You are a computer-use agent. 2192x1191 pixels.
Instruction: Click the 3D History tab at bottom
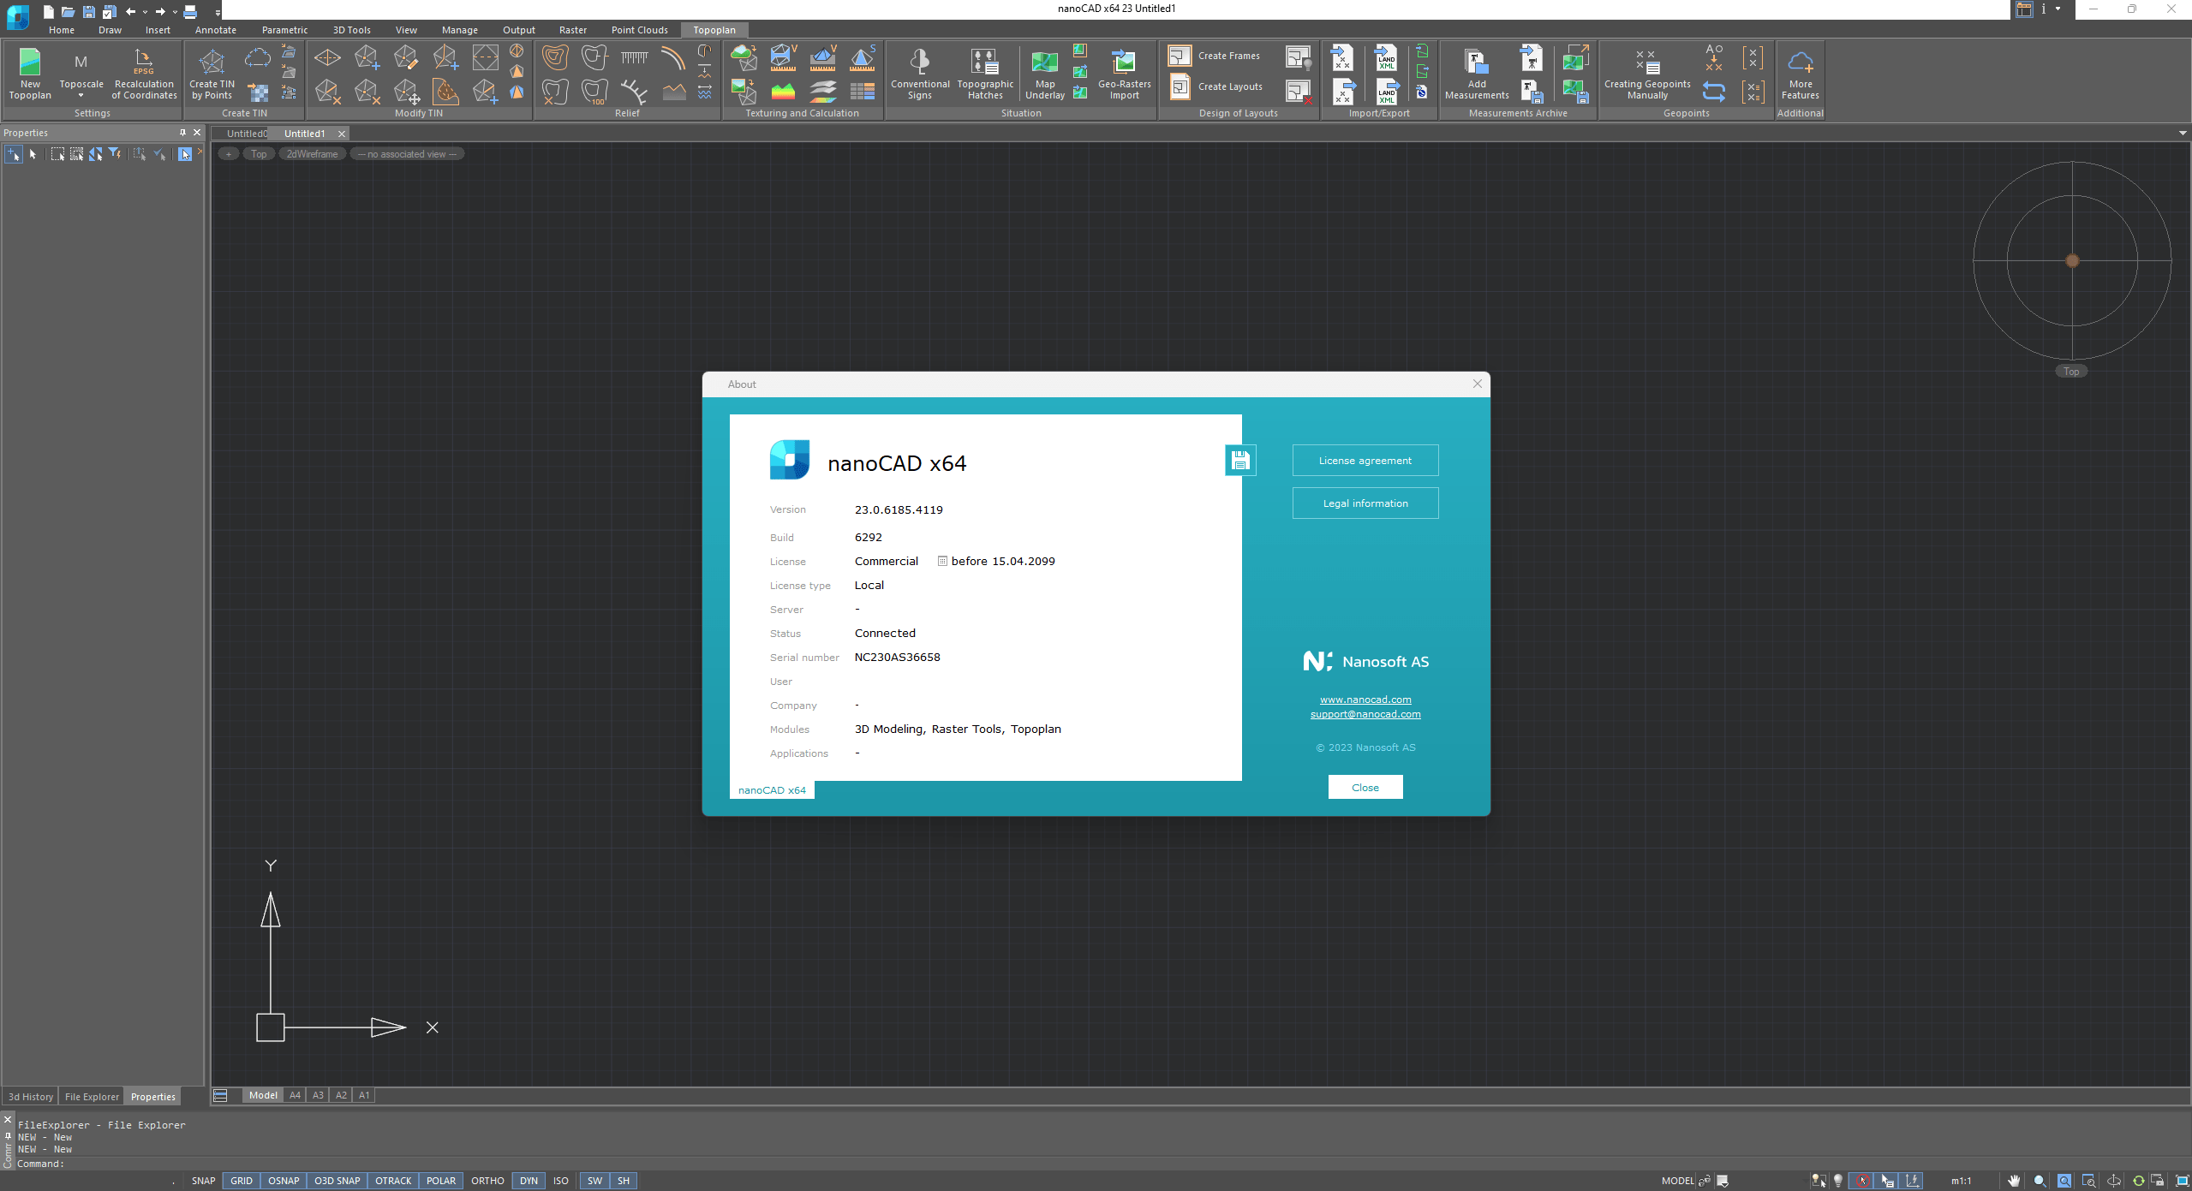(x=28, y=1096)
